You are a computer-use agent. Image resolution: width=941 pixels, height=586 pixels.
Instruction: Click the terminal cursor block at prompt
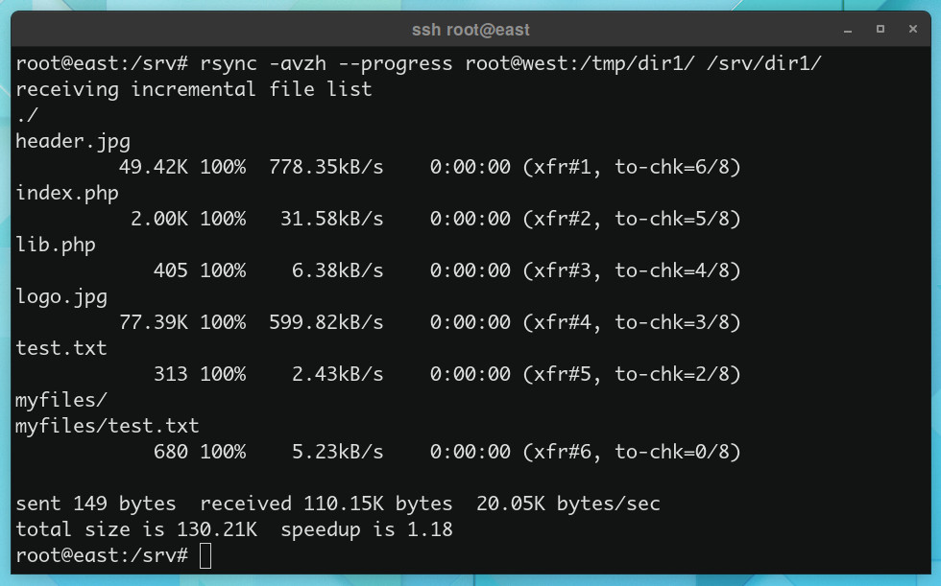tap(205, 555)
